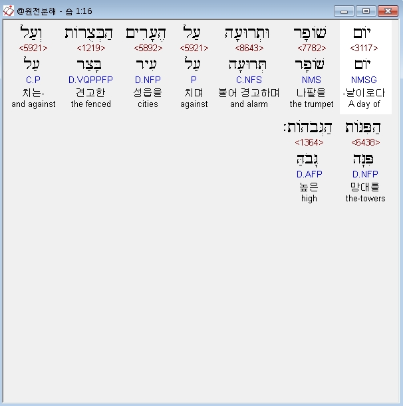Click the gloss 'and against'

pyautogui.click(x=33, y=104)
